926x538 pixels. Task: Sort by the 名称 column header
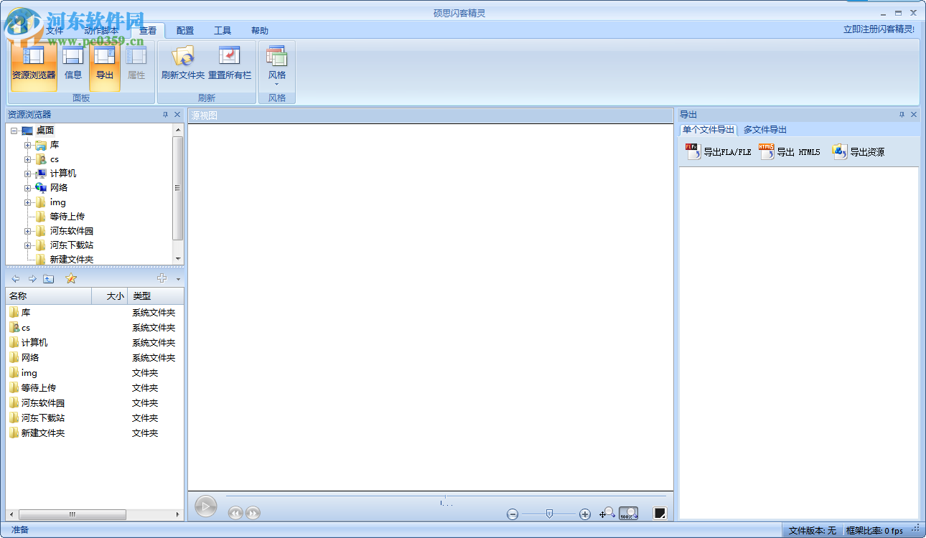click(x=49, y=296)
